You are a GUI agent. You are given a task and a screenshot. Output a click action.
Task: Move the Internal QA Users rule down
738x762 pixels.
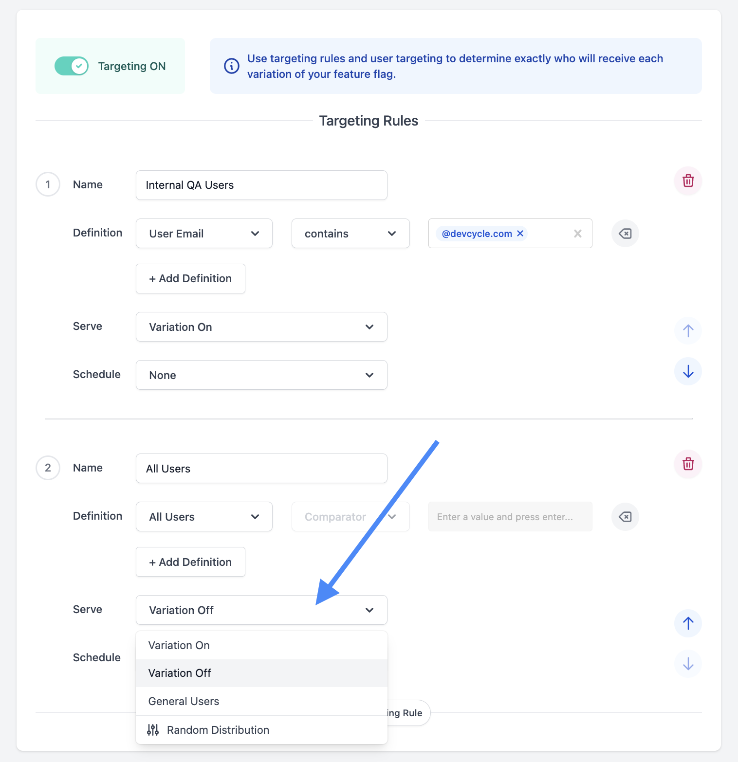click(688, 371)
